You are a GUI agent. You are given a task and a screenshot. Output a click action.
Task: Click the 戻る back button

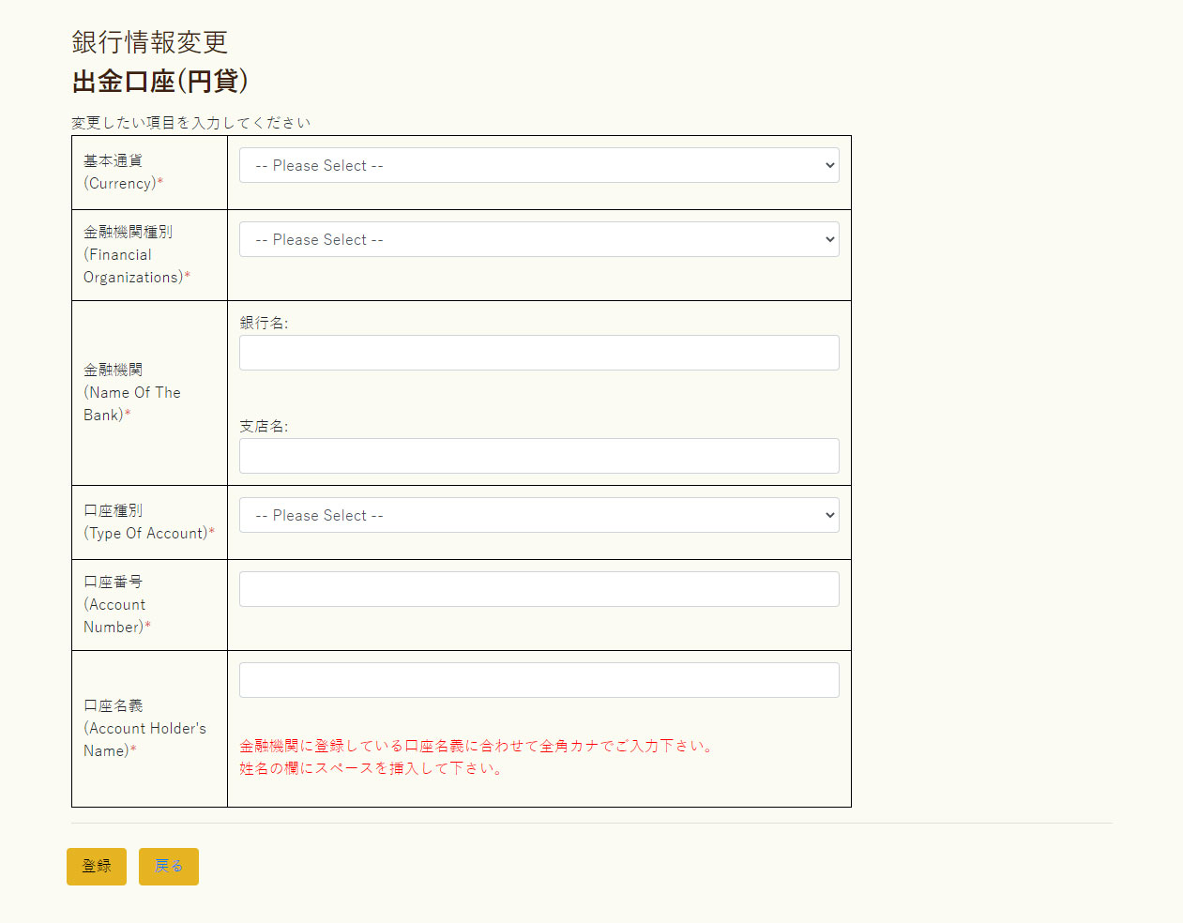(169, 867)
